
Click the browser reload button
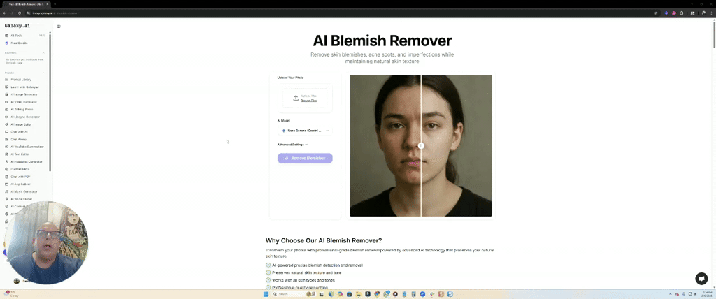tap(19, 13)
